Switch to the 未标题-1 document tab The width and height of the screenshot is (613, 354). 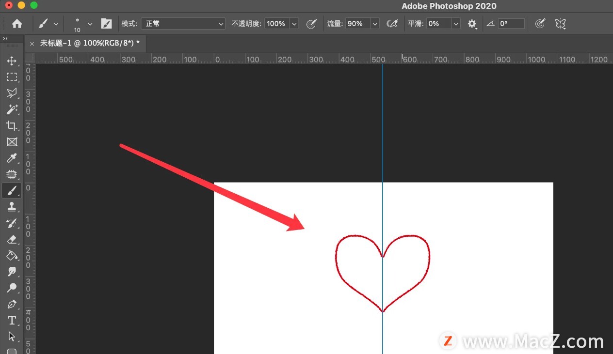coord(90,43)
